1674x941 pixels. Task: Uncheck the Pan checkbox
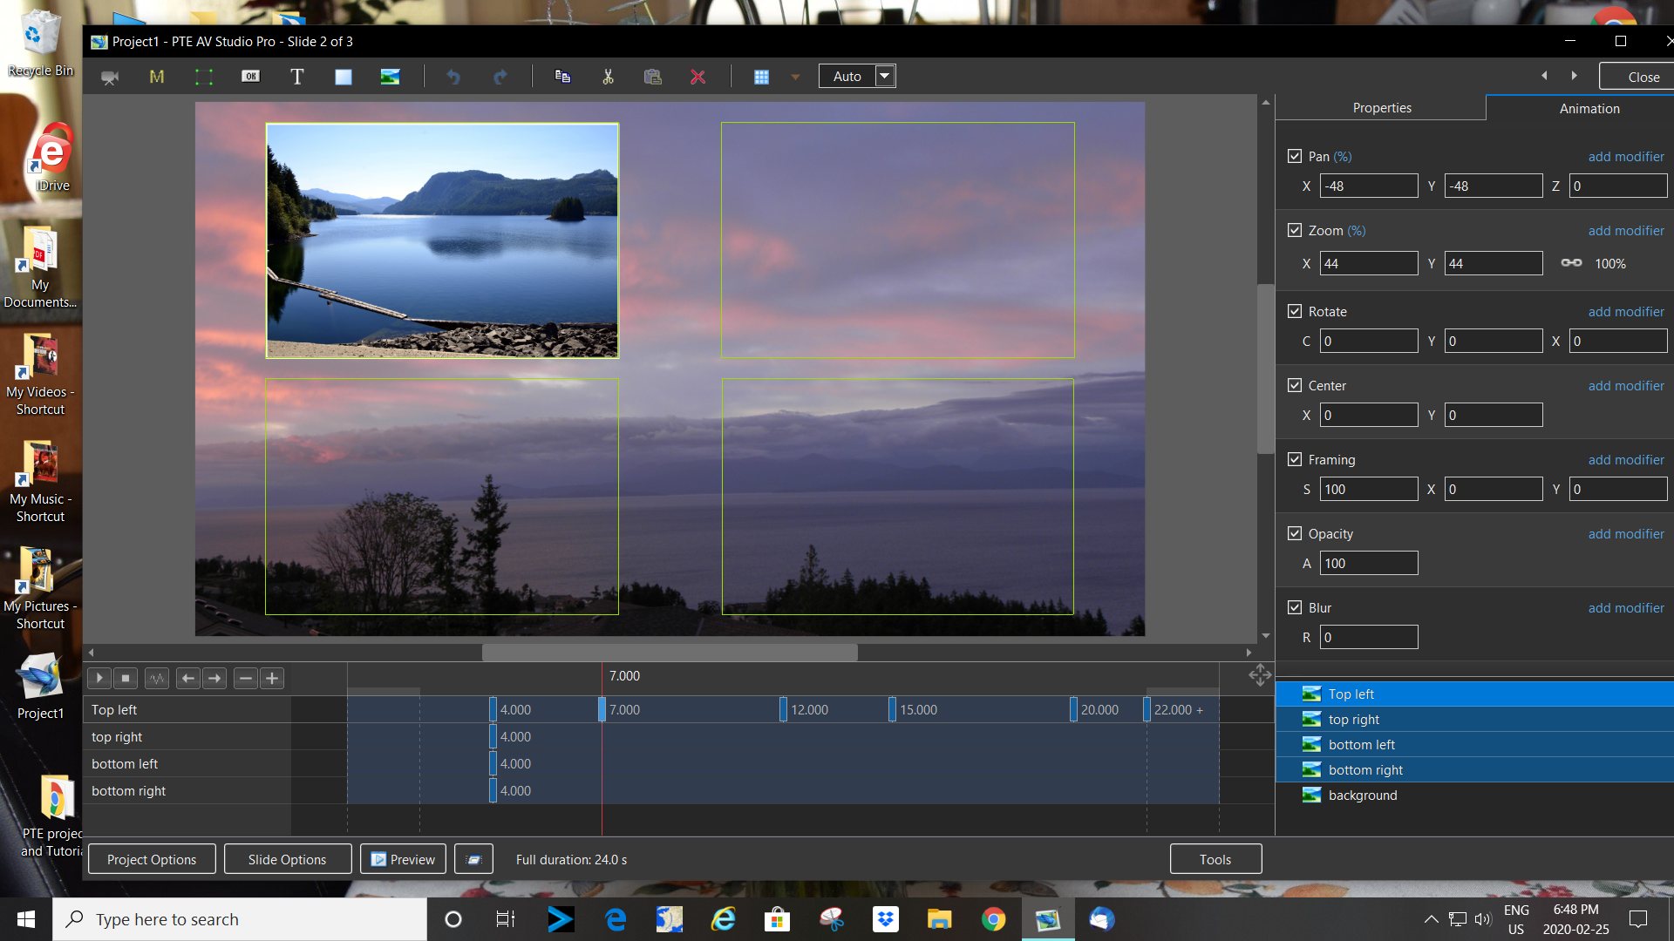click(1295, 156)
